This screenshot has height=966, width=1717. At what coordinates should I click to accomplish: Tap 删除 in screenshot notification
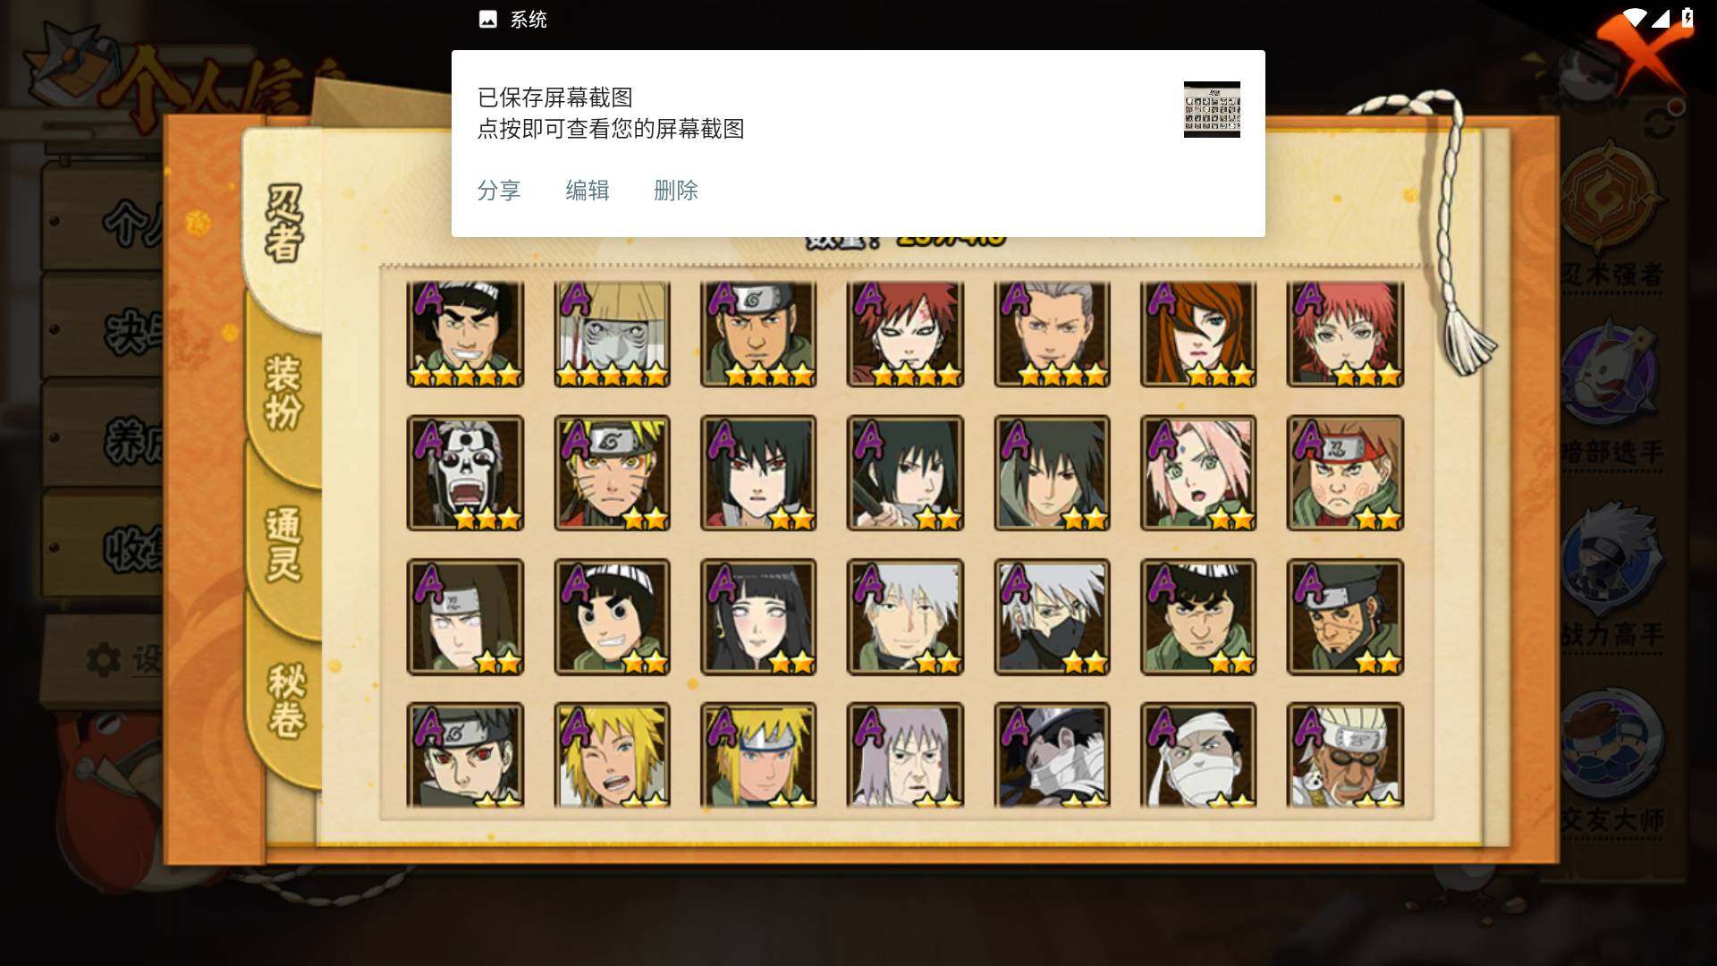(x=676, y=191)
